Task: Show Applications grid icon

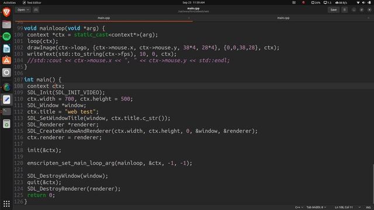Action: pyautogui.click(x=6, y=204)
